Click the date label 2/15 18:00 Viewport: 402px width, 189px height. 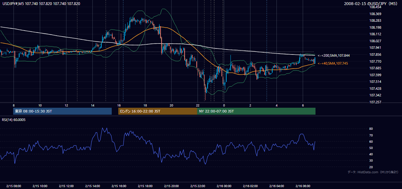point(145,186)
